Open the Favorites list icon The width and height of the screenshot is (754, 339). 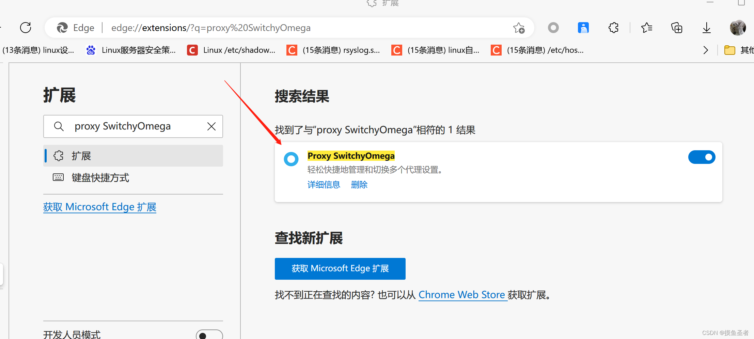(x=646, y=28)
